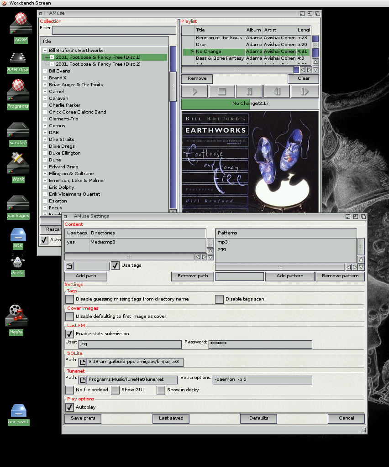389x467 pixels.
Task: Click the playlist Artist column header
Action: (279, 30)
